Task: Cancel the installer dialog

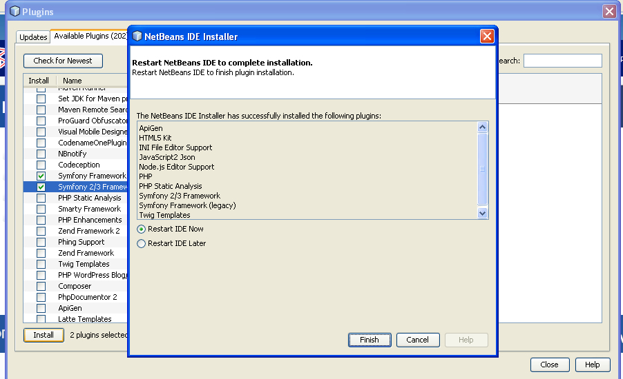Action: pos(417,340)
